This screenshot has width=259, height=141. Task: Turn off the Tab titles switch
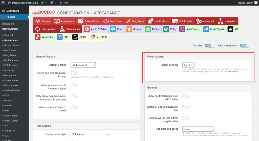point(210,45)
